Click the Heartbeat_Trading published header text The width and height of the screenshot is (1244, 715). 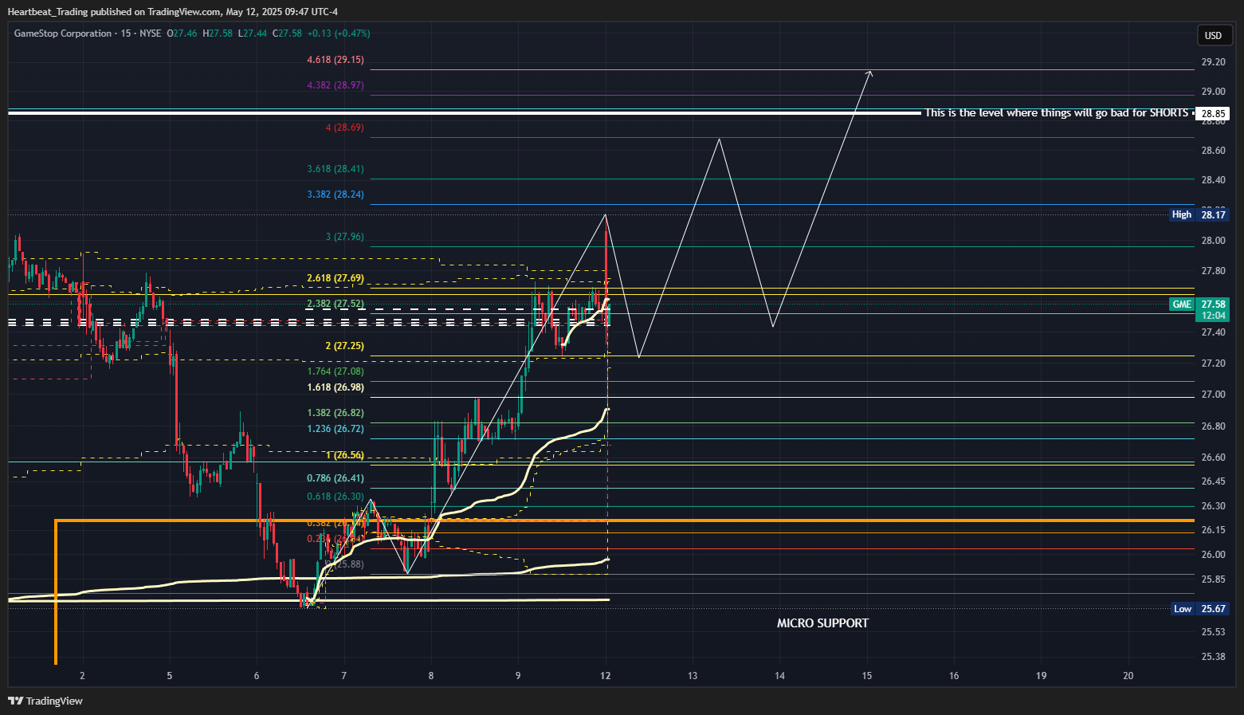coord(172,12)
